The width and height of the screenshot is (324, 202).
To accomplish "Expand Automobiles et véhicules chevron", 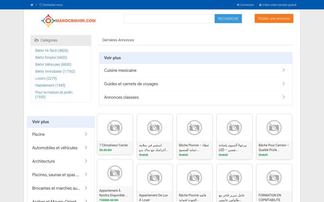I will (x=86, y=147).
